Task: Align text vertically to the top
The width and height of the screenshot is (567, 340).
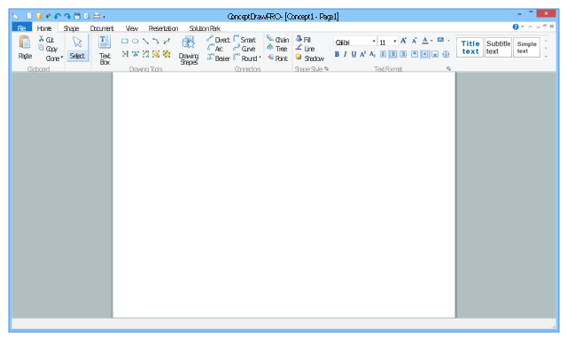Action: click(x=415, y=54)
